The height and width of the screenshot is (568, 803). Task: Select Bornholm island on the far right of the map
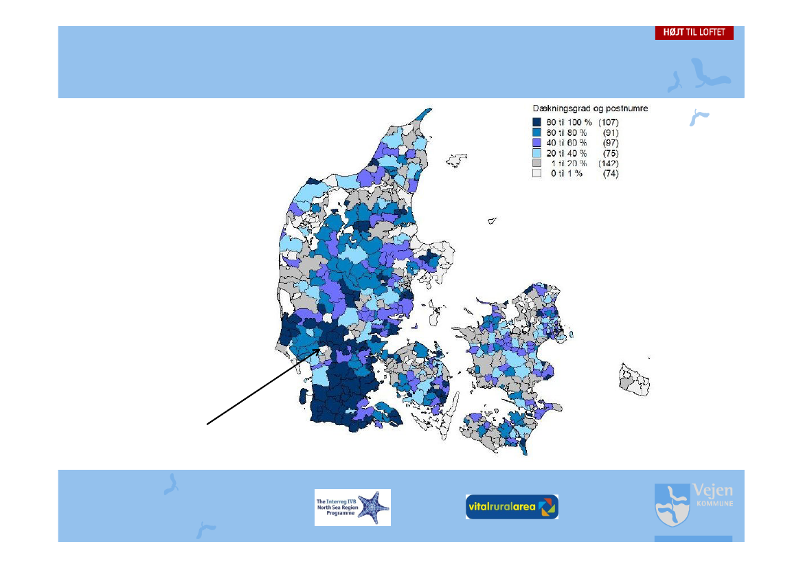click(635, 380)
